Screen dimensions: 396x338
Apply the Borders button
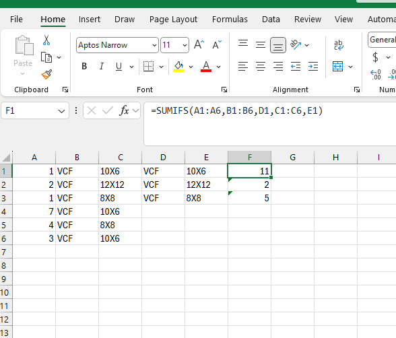point(148,67)
